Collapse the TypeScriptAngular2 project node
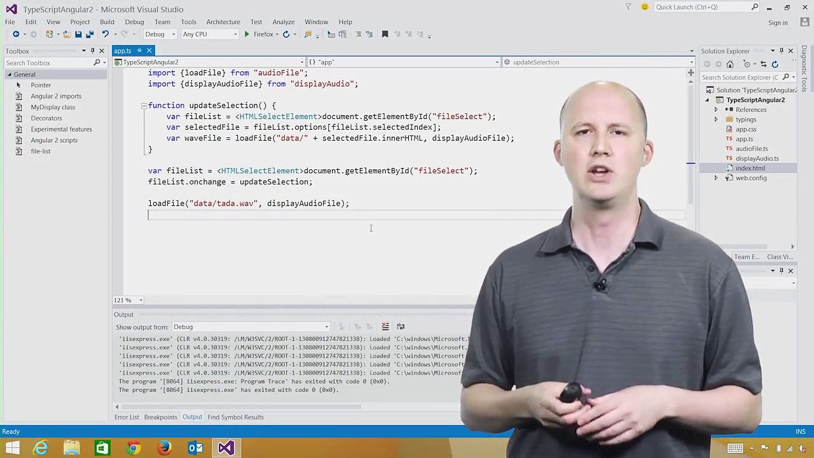Screen dimensions: 814x458 point(707,101)
